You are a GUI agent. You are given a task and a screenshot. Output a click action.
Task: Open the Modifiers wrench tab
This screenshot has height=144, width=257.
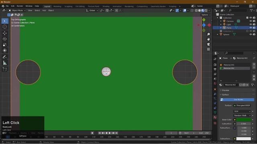[215, 94]
